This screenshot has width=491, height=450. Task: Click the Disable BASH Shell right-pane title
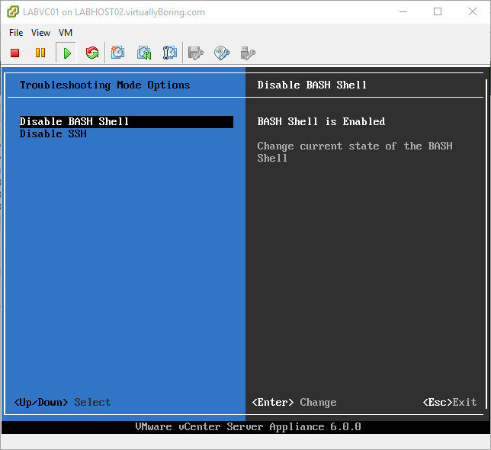[312, 85]
